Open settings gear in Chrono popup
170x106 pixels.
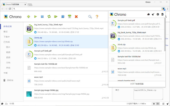point(158,14)
